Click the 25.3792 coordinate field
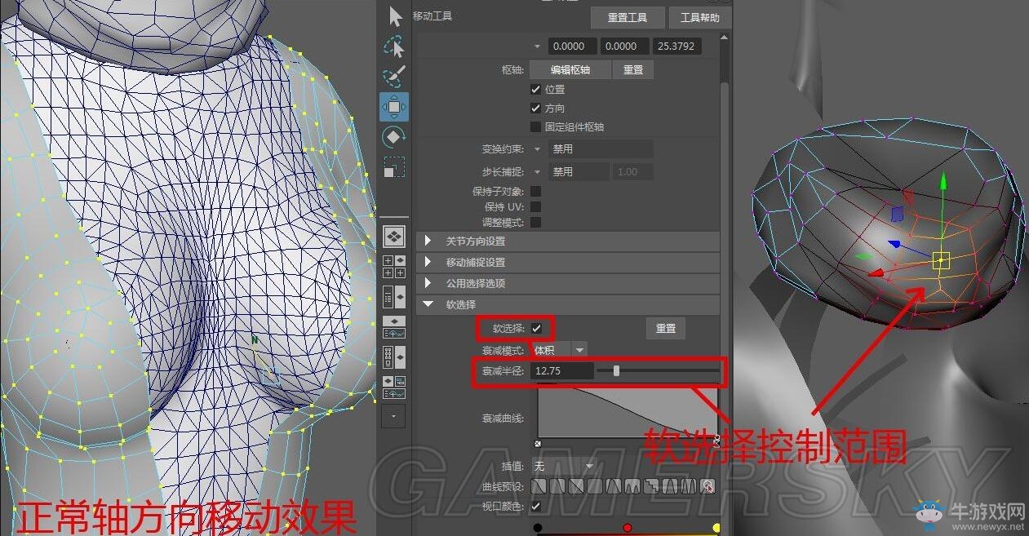This screenshot has height=536, width=1029. point(677,47)
